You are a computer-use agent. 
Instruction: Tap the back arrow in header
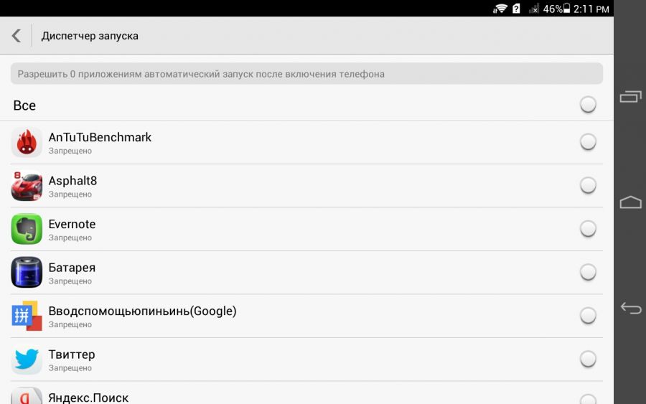[x=17, y=36]
